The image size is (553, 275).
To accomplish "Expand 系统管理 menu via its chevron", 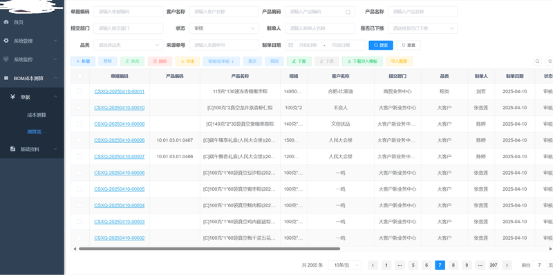I will pyautogui.click(x=55, y=41).
